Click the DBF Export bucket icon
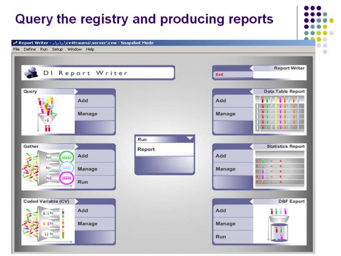Image resolution: width=341 pixels, height=256 pixels. coord(279,225)
